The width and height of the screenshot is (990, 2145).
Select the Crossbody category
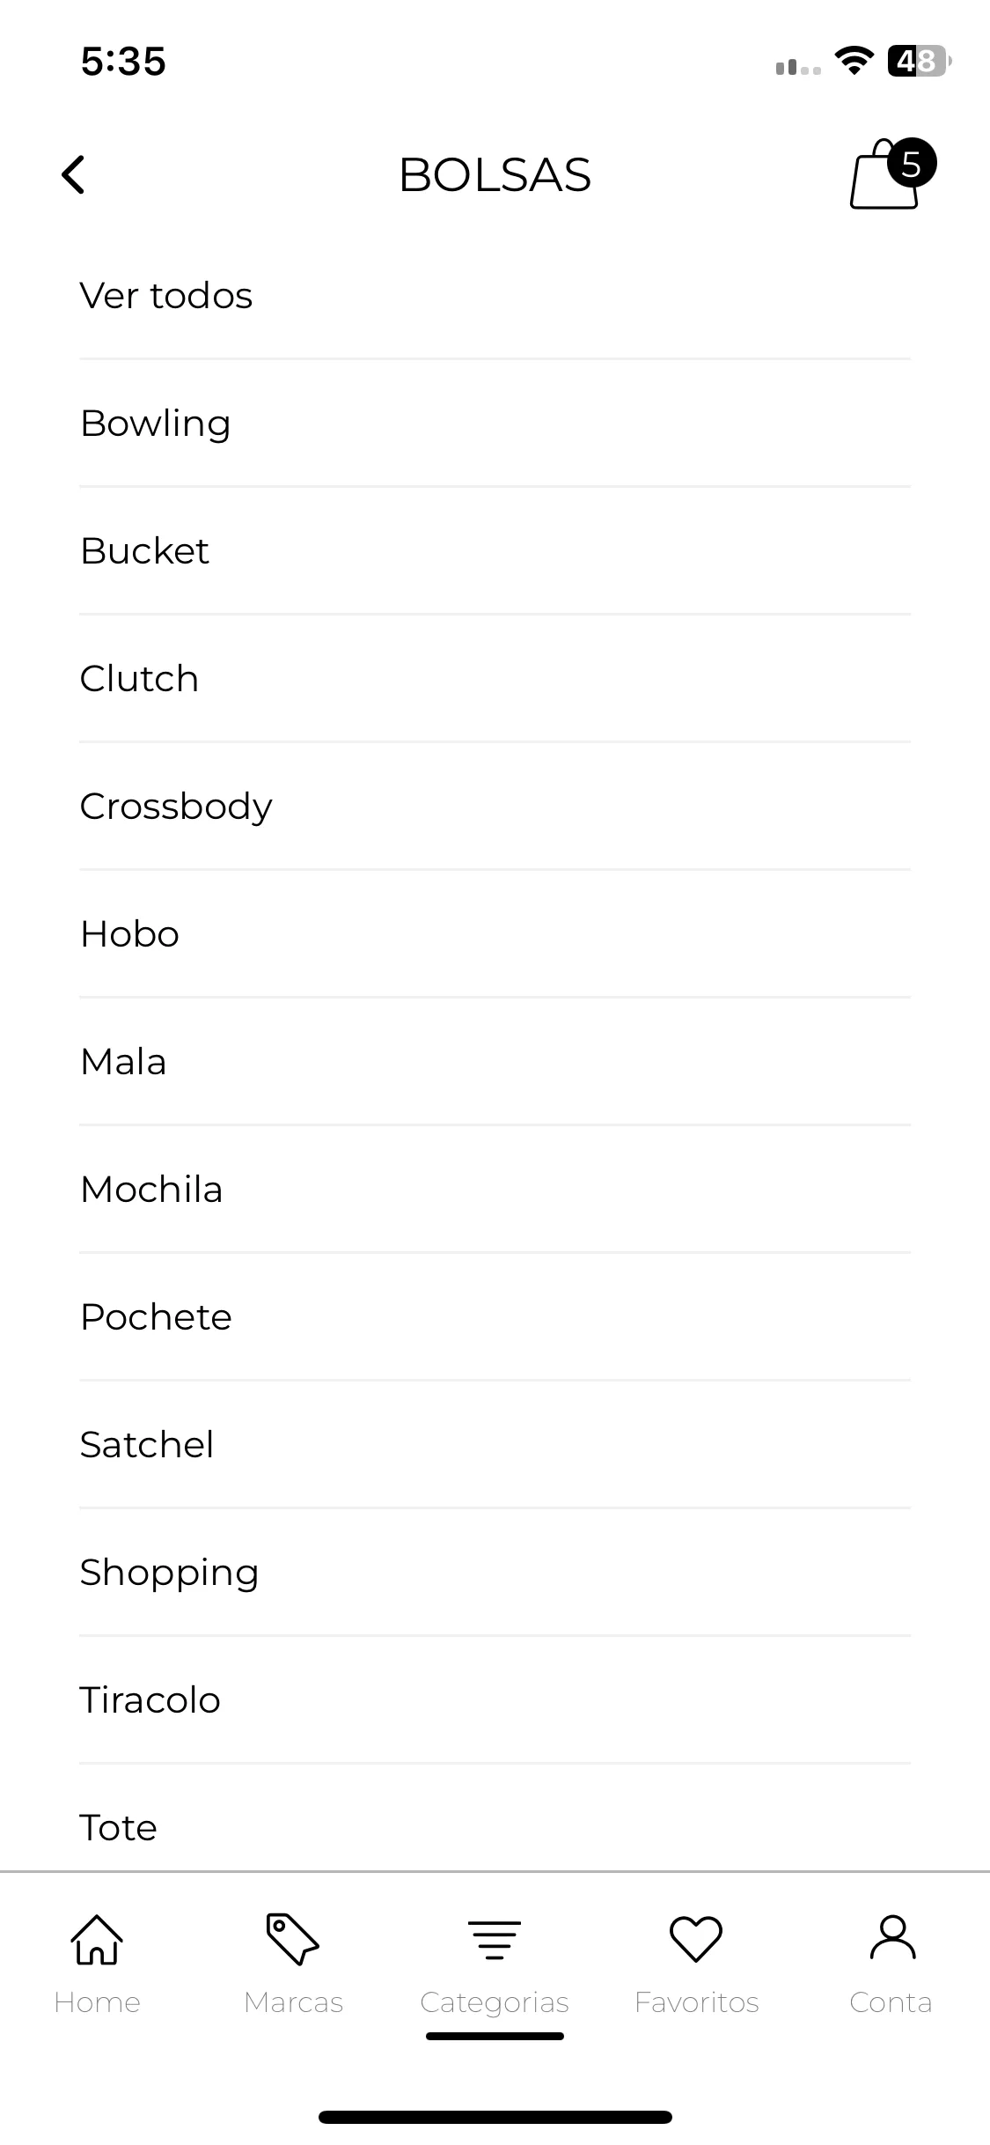coord(495,807)
